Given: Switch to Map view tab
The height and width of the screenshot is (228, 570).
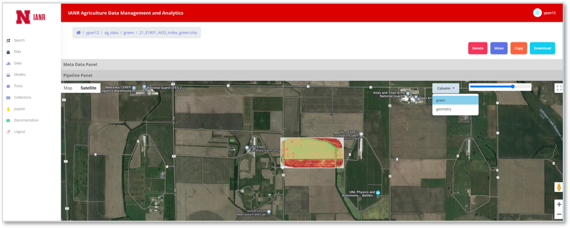Looking at the screenshot, I should point(68,88).
